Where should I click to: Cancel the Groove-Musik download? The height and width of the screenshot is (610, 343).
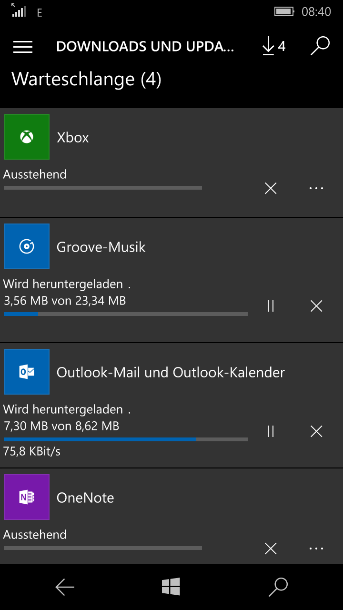[316, 306]
